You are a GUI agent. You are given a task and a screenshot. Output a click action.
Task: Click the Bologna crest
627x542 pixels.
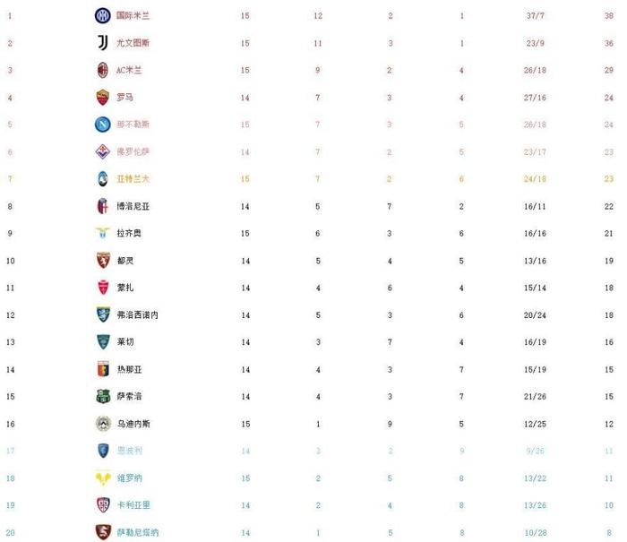point(103,206)
